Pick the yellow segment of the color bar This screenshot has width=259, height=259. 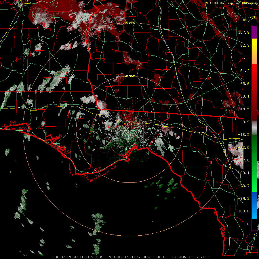[x=254, y=45]
